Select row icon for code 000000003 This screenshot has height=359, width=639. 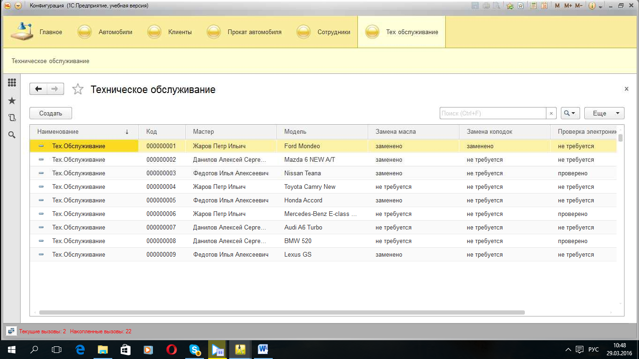pyautogui.click(x=41, y=173)
